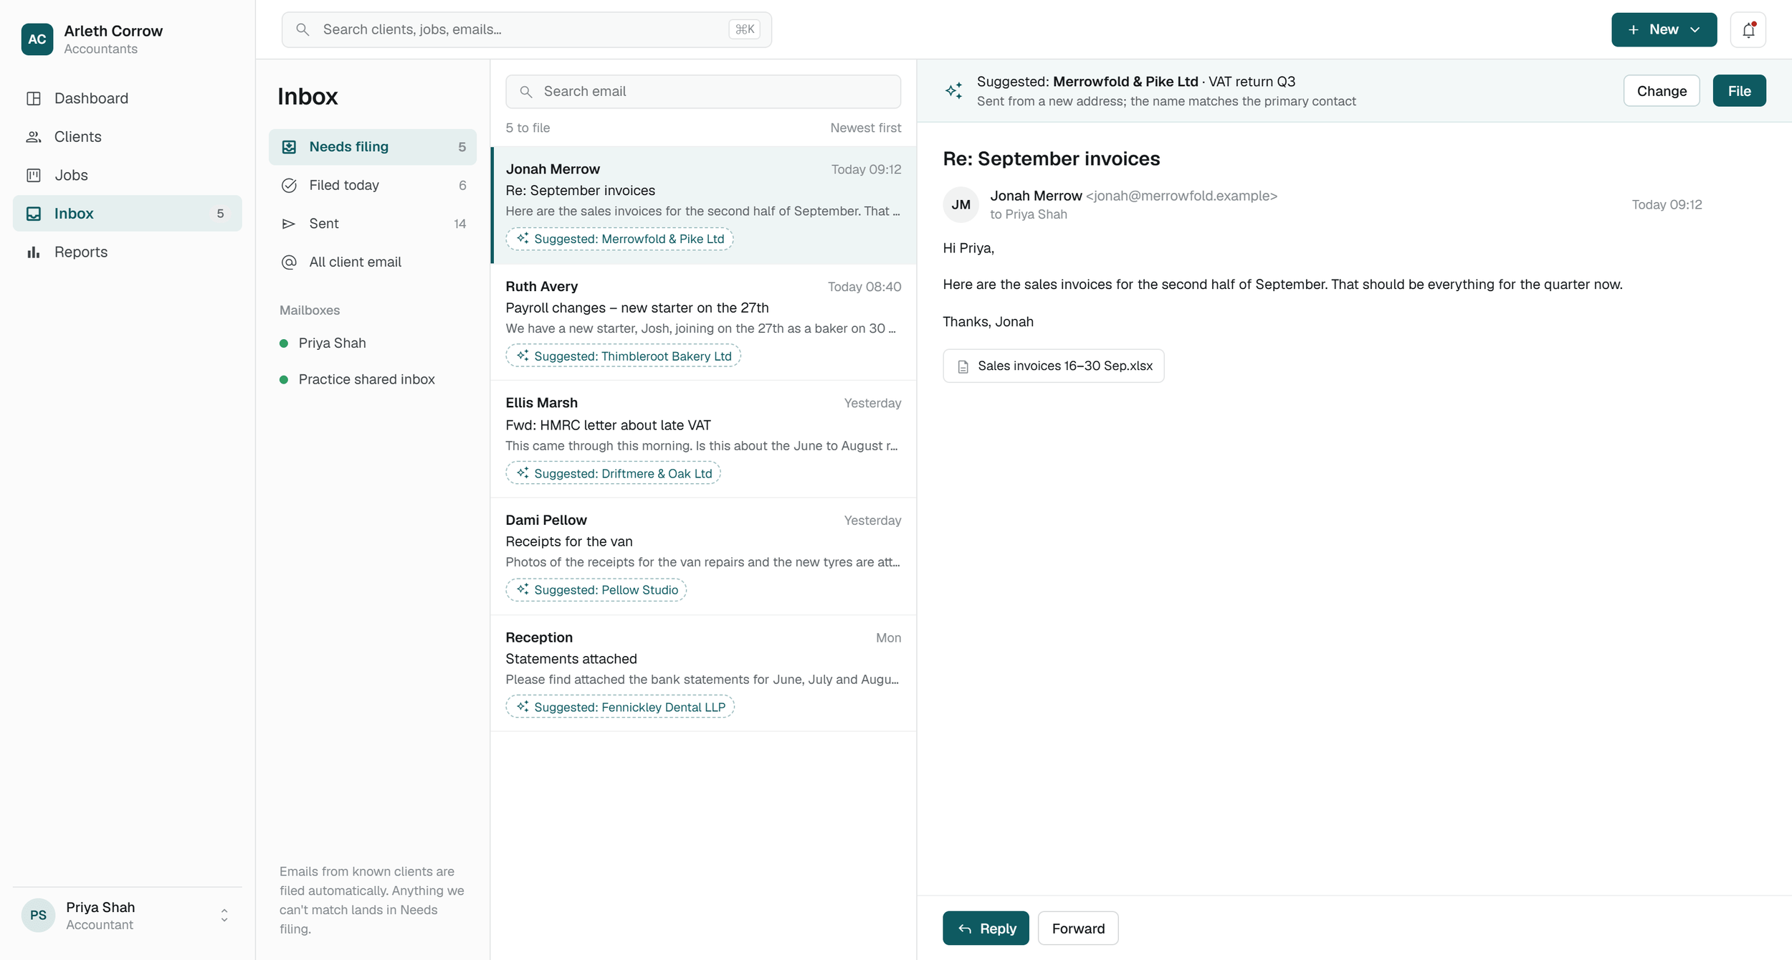Click the magnifier icon in Search email
Screen dimensions: 1792x960
[526, 92]
